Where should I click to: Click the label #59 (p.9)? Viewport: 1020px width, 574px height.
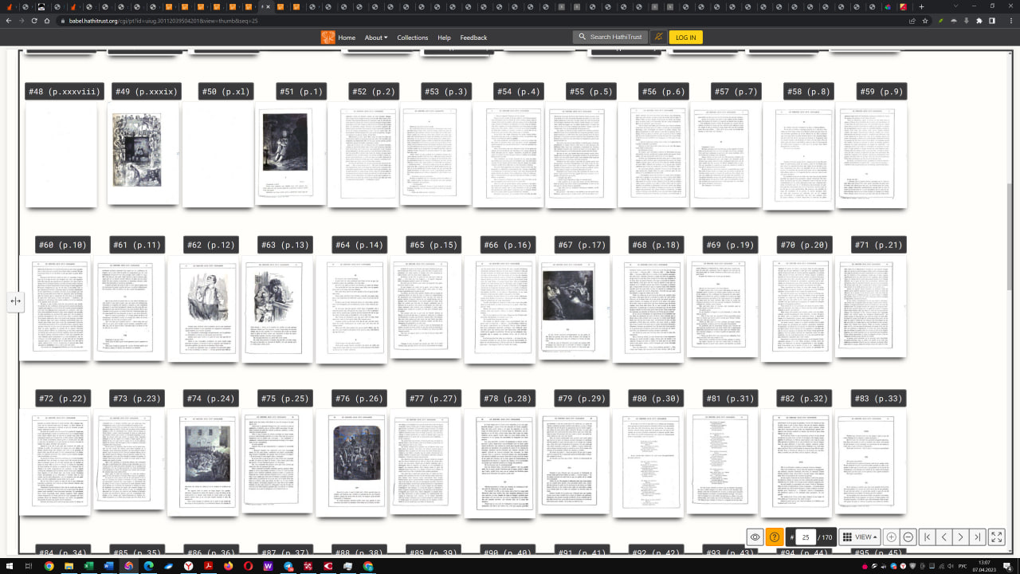click(882, 92)
